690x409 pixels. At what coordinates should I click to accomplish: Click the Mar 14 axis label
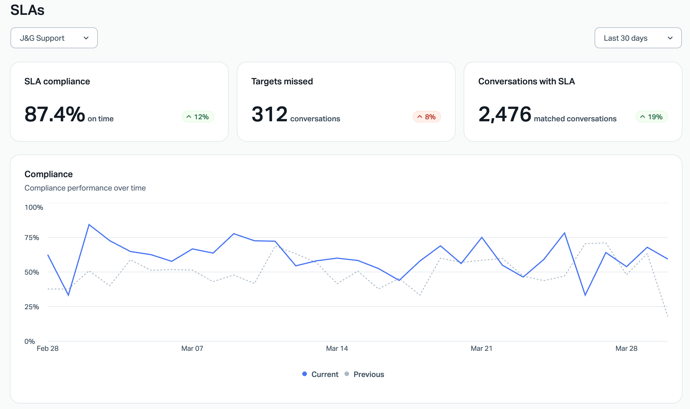point(337,348)
